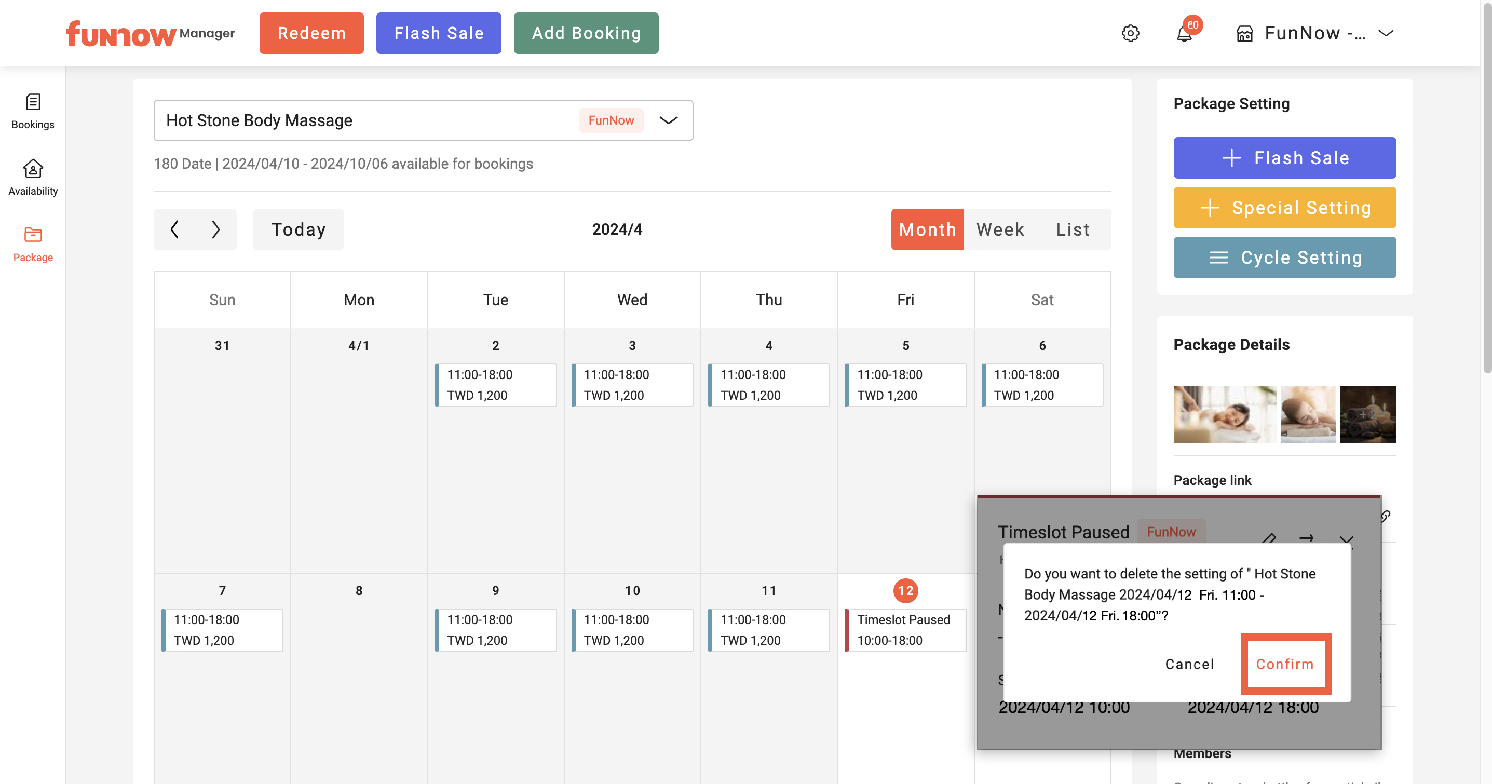Image resolution: width=1492 pixels, height=784 pixels.
Task: Cancel the delete confirmation dialog
Action: coord(1190,664)
